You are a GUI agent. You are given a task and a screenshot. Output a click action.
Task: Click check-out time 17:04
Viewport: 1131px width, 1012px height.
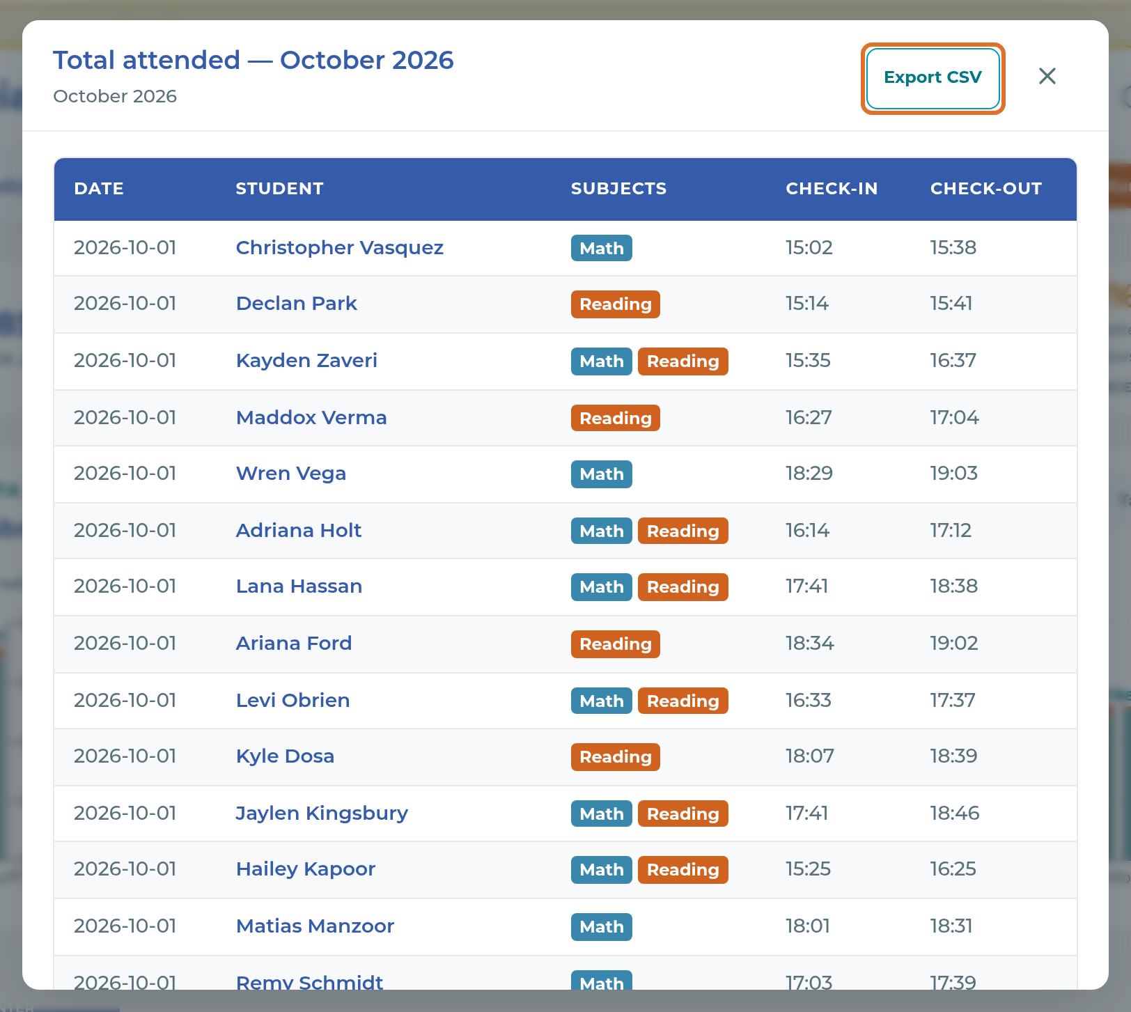[x=955, y=418]
